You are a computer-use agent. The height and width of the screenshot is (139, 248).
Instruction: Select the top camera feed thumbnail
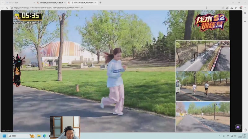[x=203, y=56]
